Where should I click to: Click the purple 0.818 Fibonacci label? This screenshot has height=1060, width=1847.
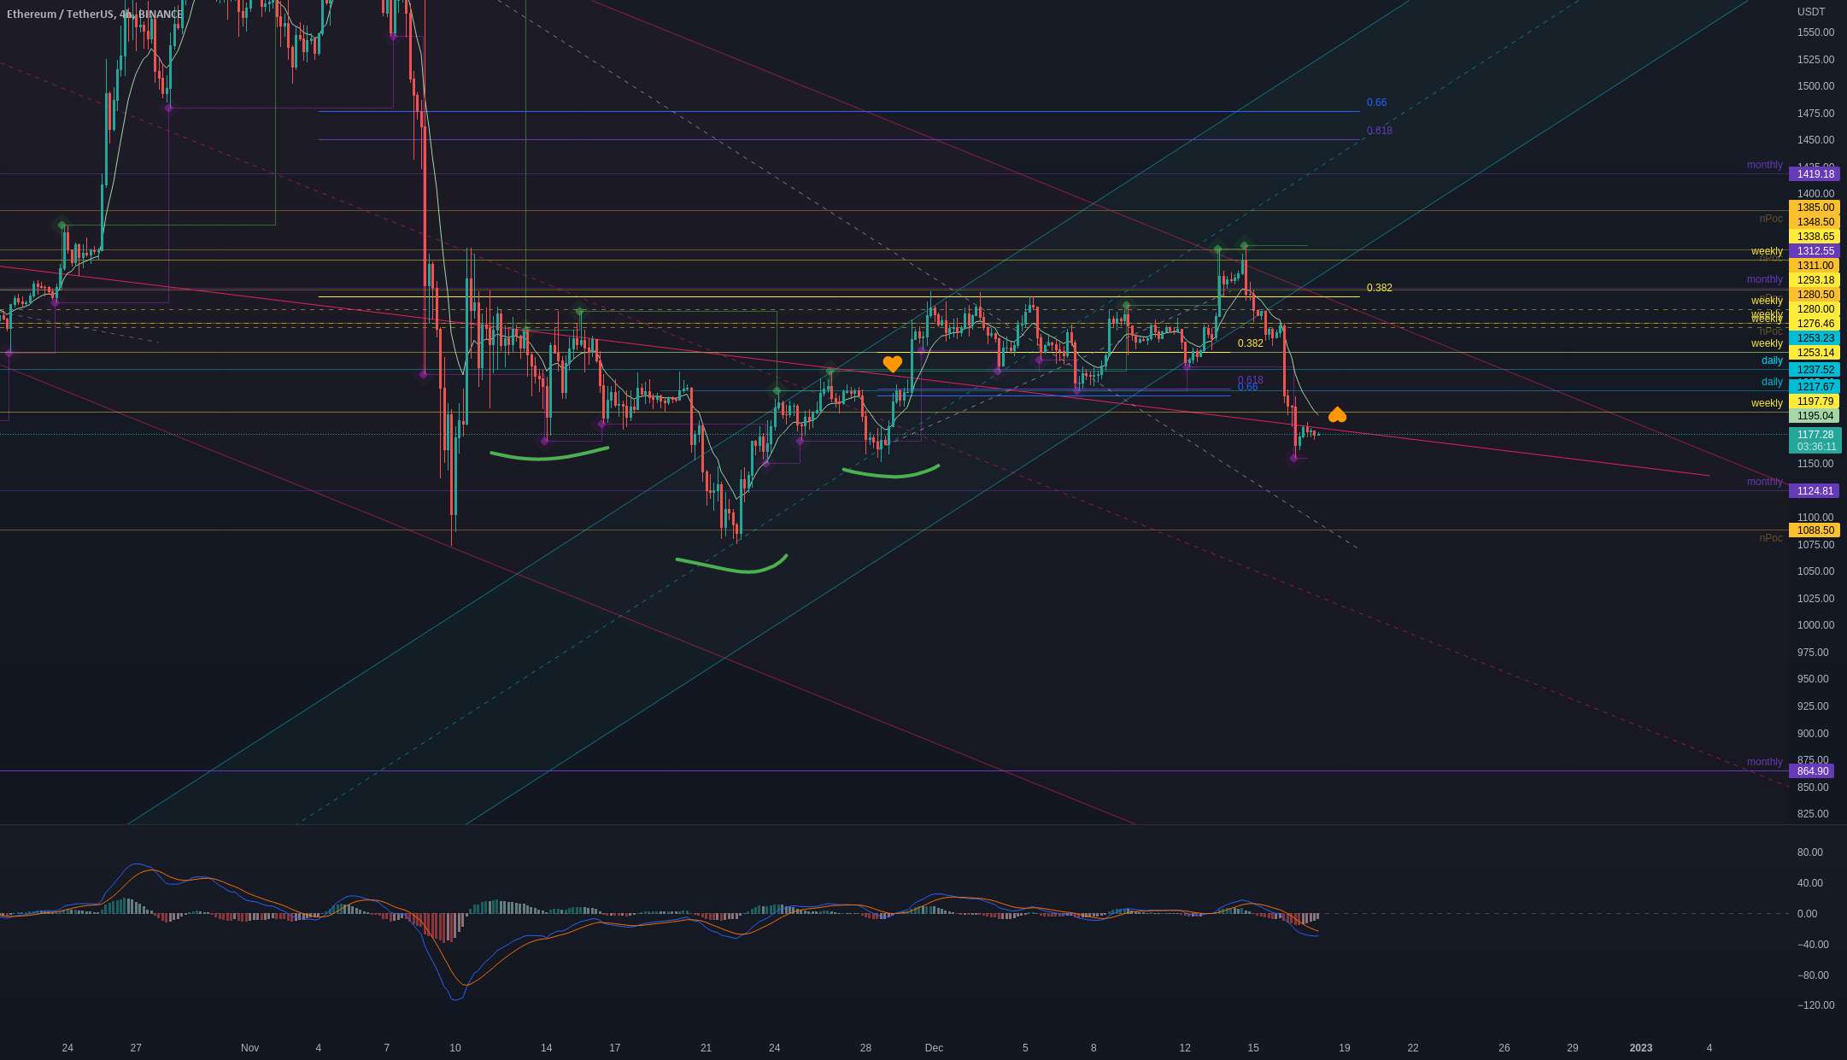click(x=1379, y=131)
